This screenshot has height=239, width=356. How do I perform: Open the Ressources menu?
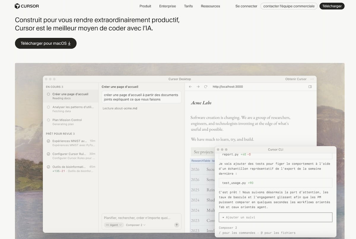click(210, 6)
